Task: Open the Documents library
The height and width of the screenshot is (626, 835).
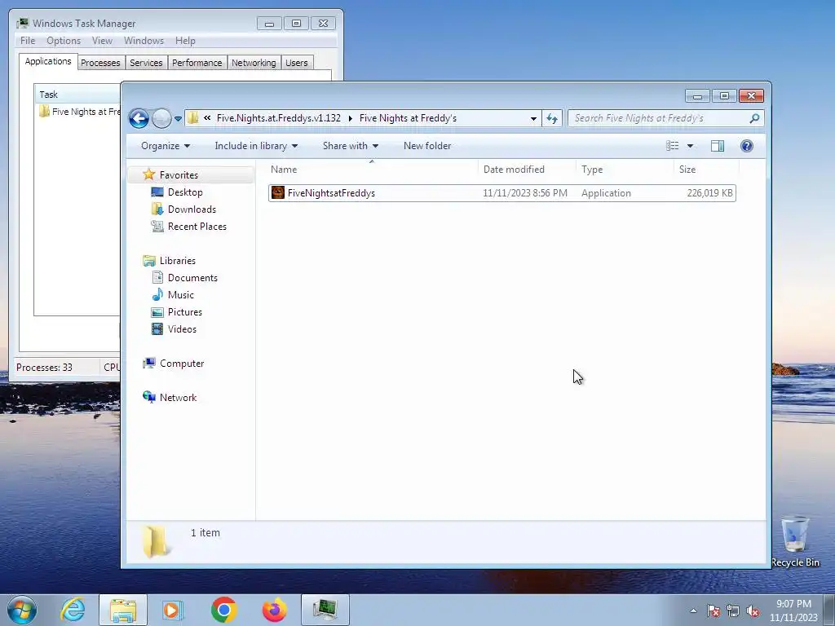Action: coord(192,278)
